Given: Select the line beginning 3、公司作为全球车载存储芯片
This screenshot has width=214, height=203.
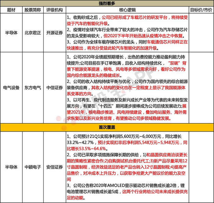Looking at the screenshot, I should point(127,42).
